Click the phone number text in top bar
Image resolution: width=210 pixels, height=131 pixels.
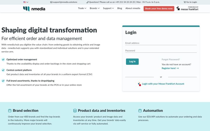pos(125,2)
